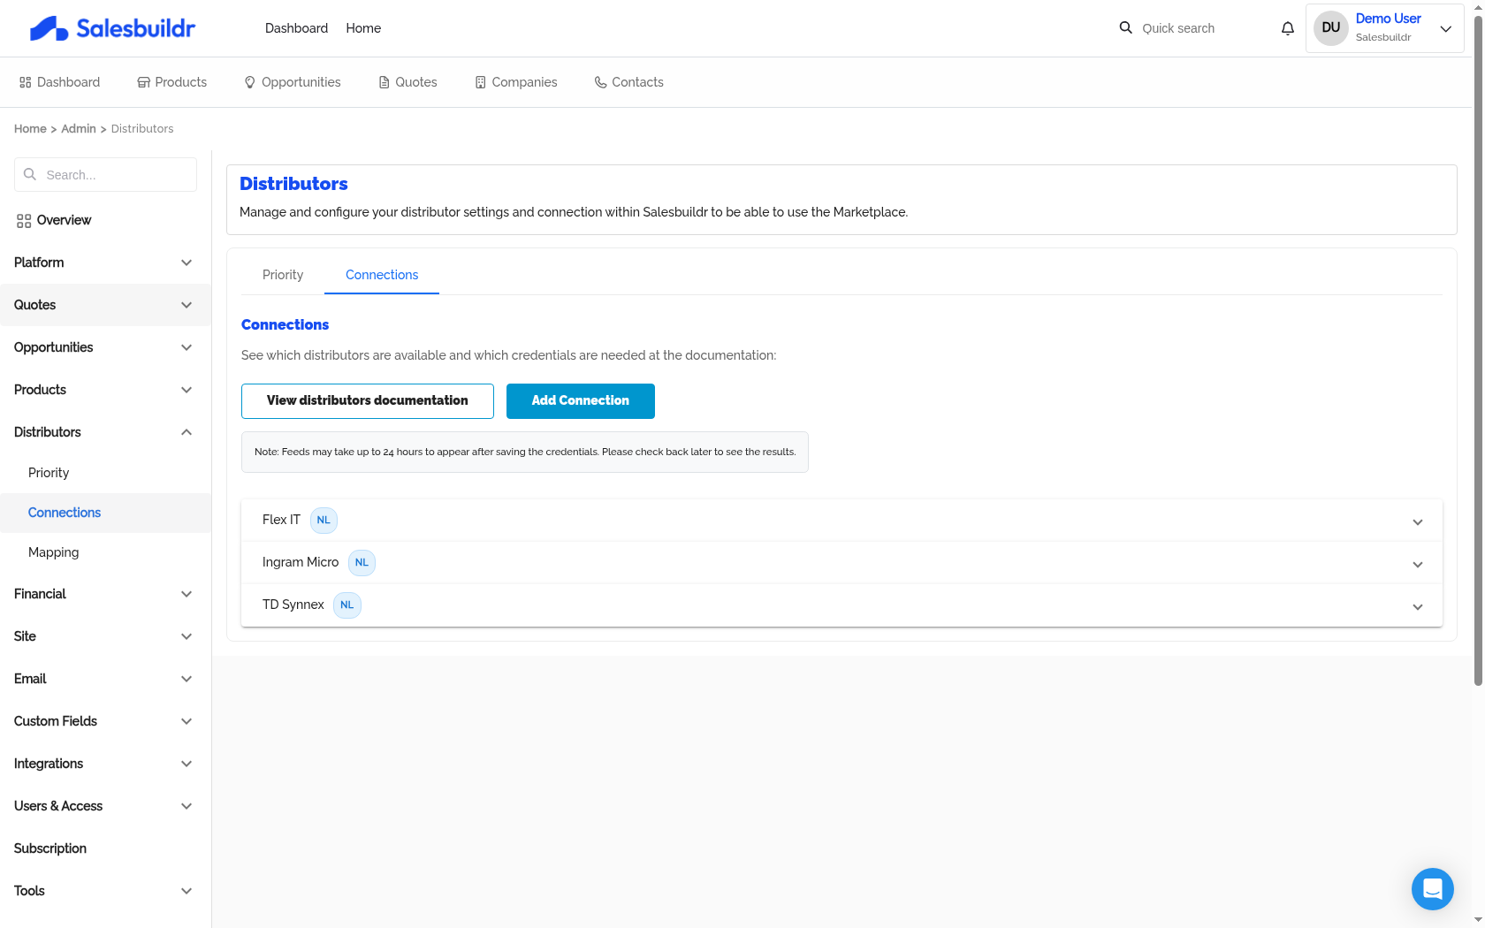The width and height of the screenshot is (1485, 928).
Task: Switch to the Priority tab
Action: point(283,275)
